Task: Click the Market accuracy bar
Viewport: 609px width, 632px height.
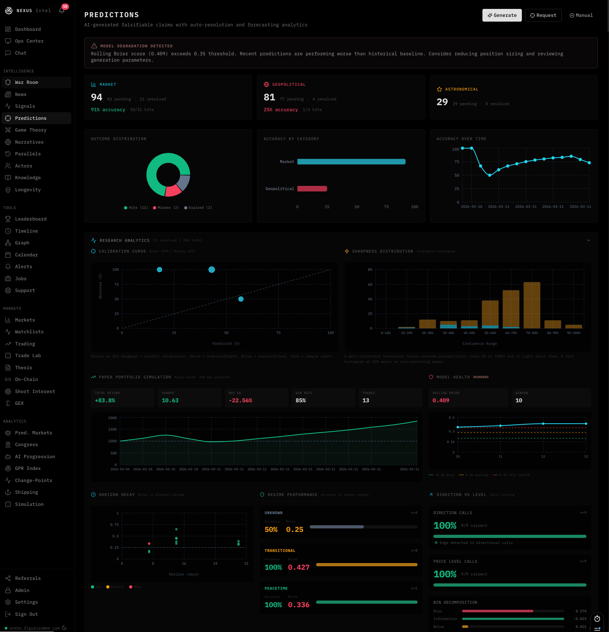Action: 351,162
